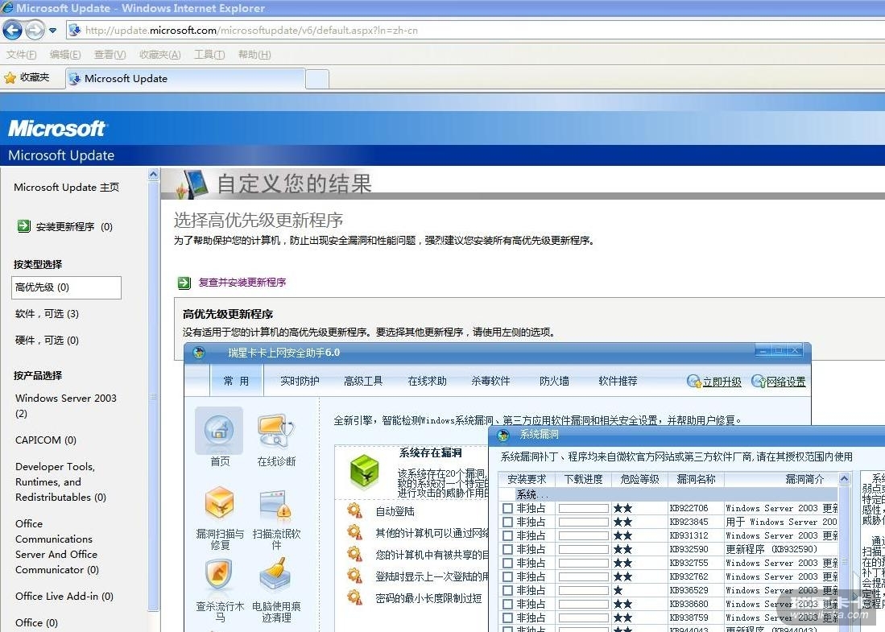Check the box for KB931312
Screen dimensions: 885x632
point(507,535)
